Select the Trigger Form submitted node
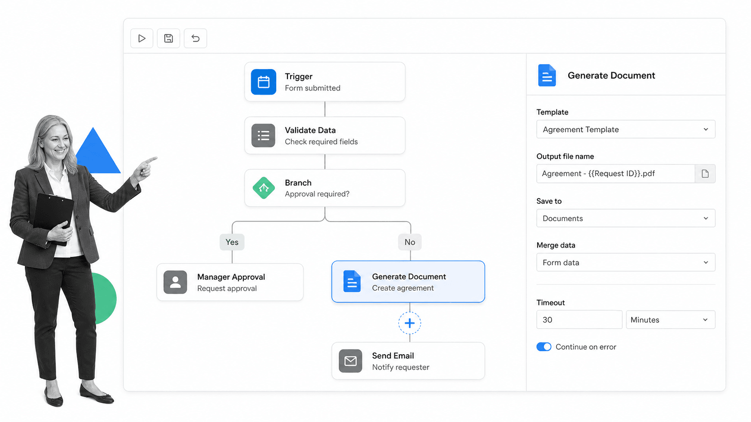Viewport: 751px width, 422px height. coord(325,82)
